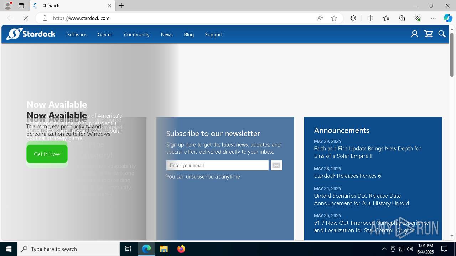Open Stardock Releases Fences 6 announcement
Image resolution: width=456 pixels, height=256 pixels.
point(347,176)
